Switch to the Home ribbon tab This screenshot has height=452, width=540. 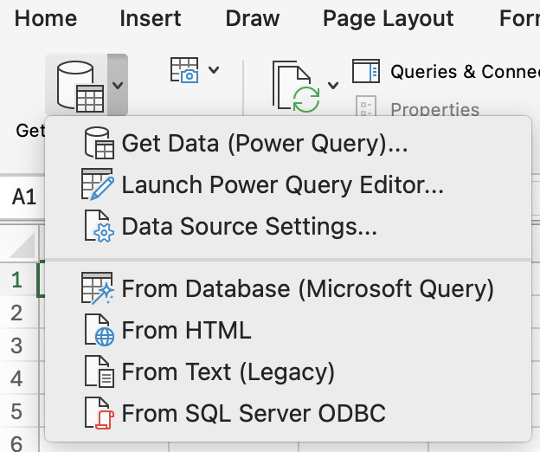46,18
